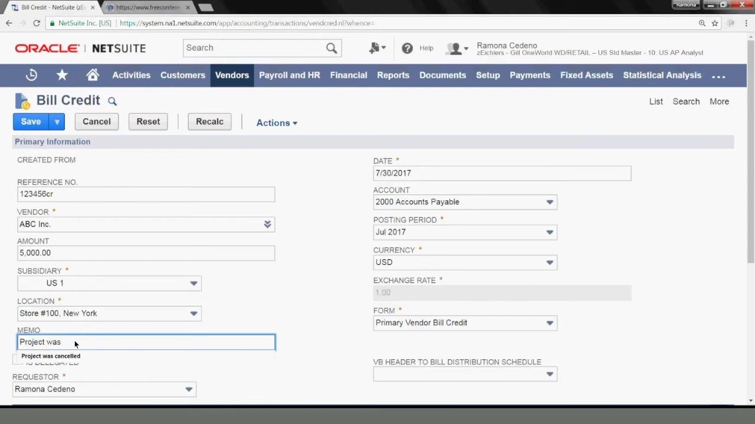Go to the Home house icon
The image size is (755, 424).
point(93,75)
